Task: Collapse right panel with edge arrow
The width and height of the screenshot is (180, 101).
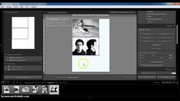Action: click(179, 45)
